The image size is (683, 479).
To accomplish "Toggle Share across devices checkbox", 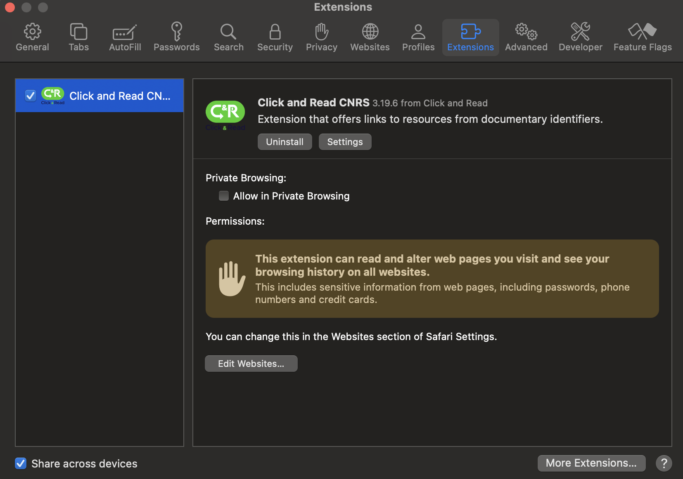I will 21,463.
